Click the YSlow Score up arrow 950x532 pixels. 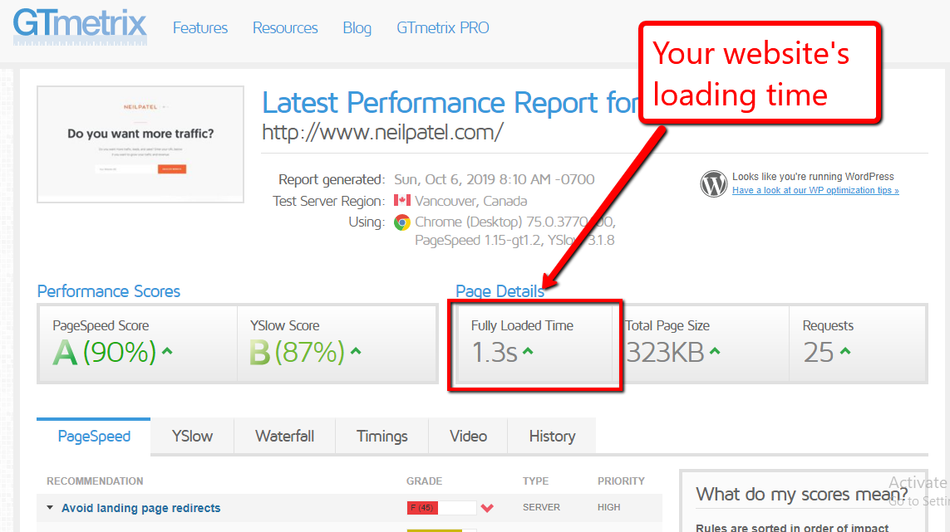[x=356, y=350]
